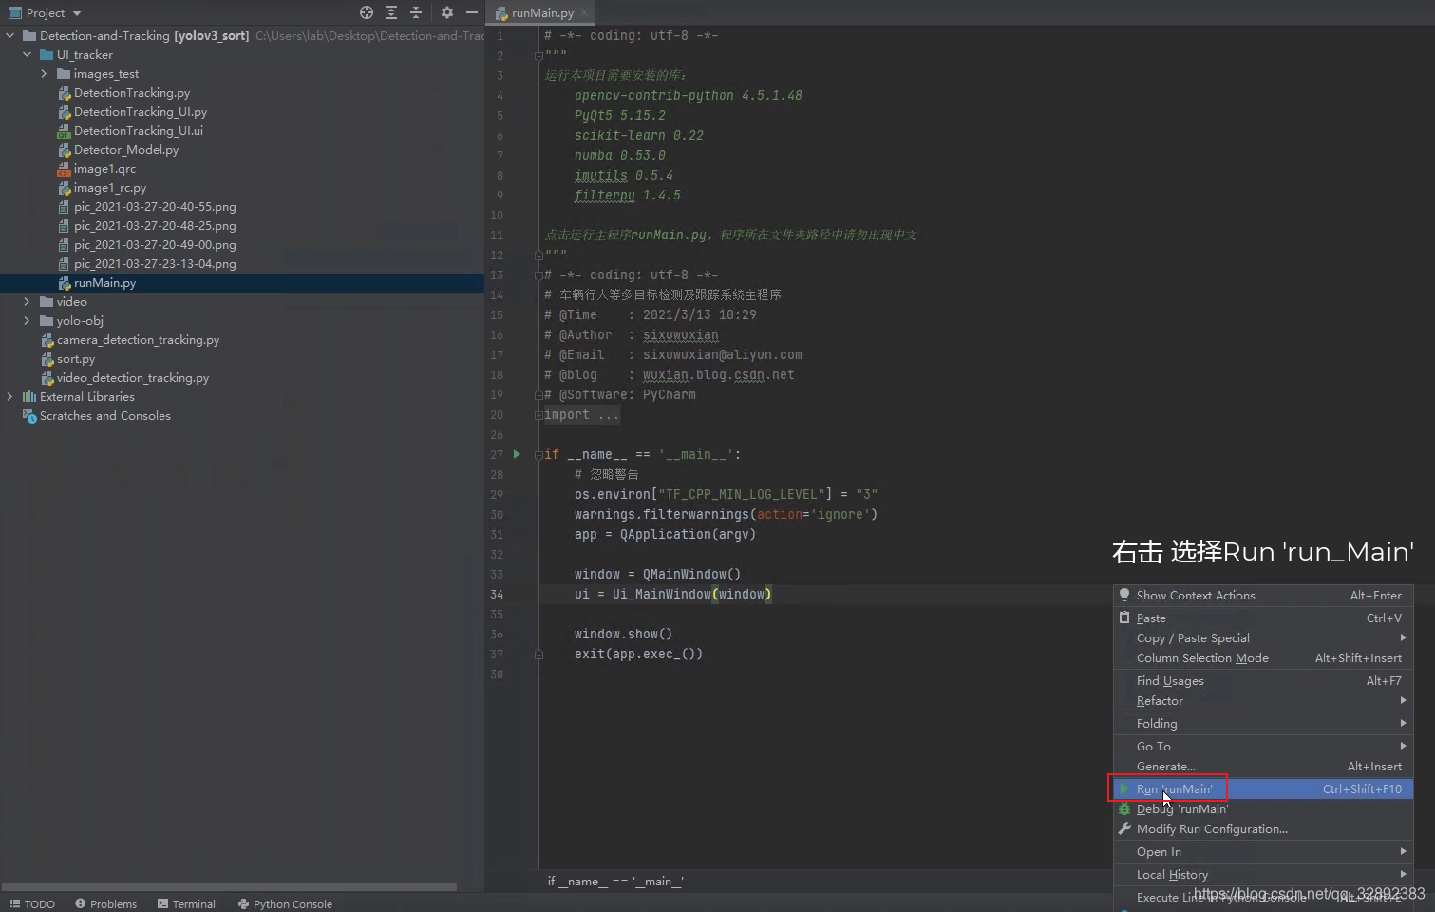1435x912 pixels.
Task: Open the TODO tool window
Action: (32, 903)
